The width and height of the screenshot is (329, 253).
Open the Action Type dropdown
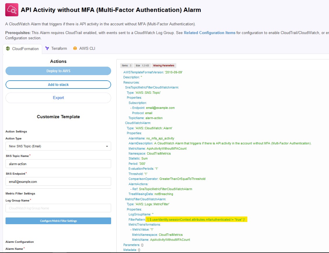click(58, 146)
